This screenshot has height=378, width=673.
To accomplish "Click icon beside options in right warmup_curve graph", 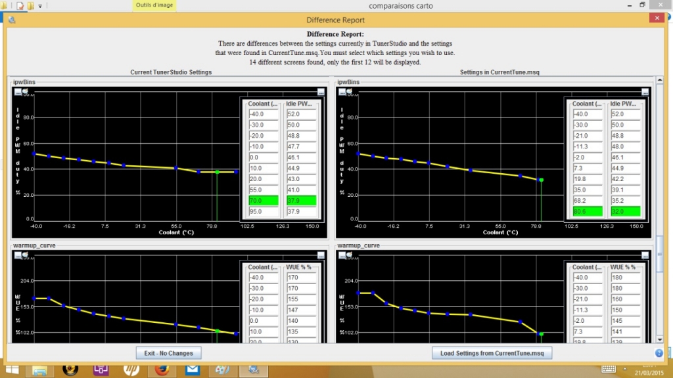I will pos(350,255).
